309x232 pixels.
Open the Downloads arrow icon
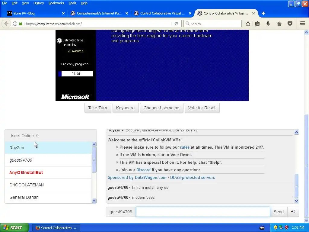(268, 24)
